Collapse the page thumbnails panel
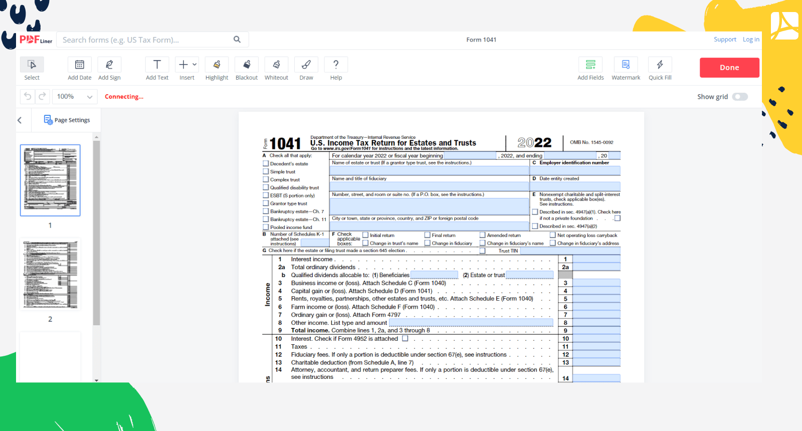Image resolution: width=802 pixels, height=431 pixels. point(20,120)
